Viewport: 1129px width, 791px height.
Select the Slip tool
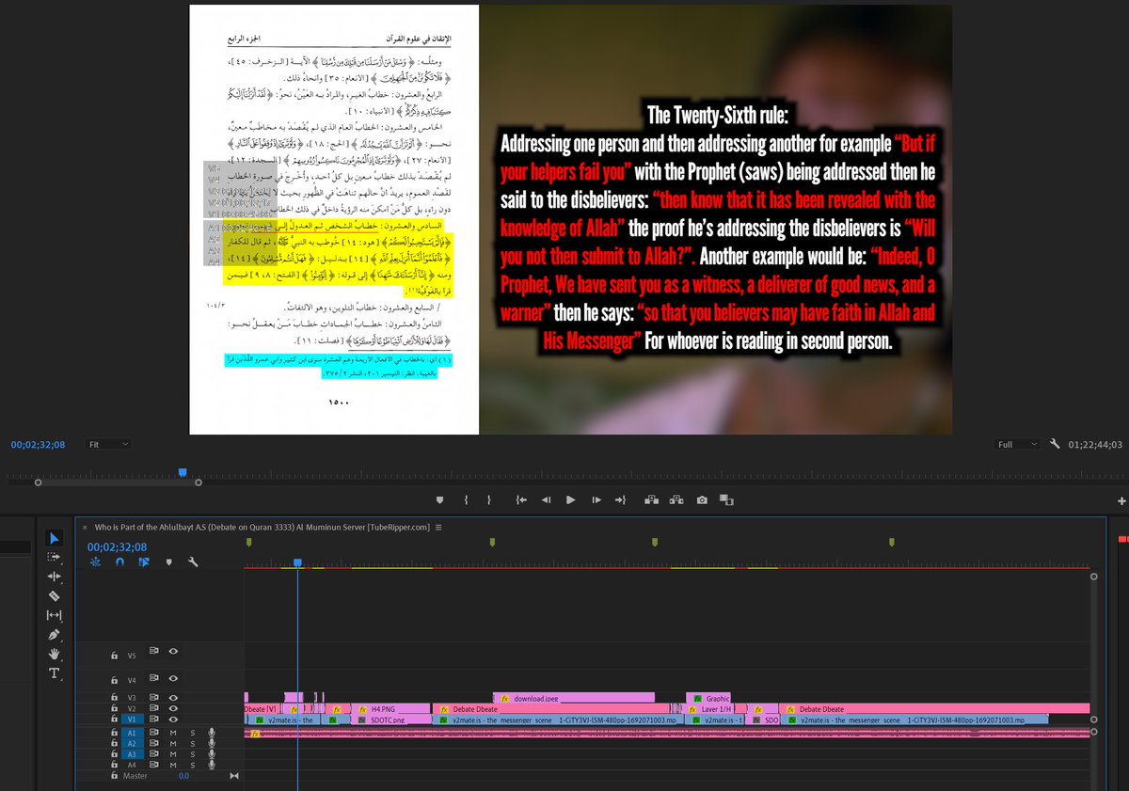coord(55,615)
